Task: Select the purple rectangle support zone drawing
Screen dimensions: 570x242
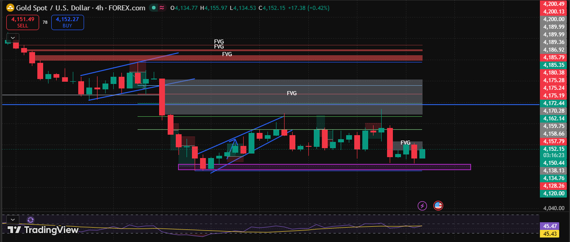Action: (324, 167)
